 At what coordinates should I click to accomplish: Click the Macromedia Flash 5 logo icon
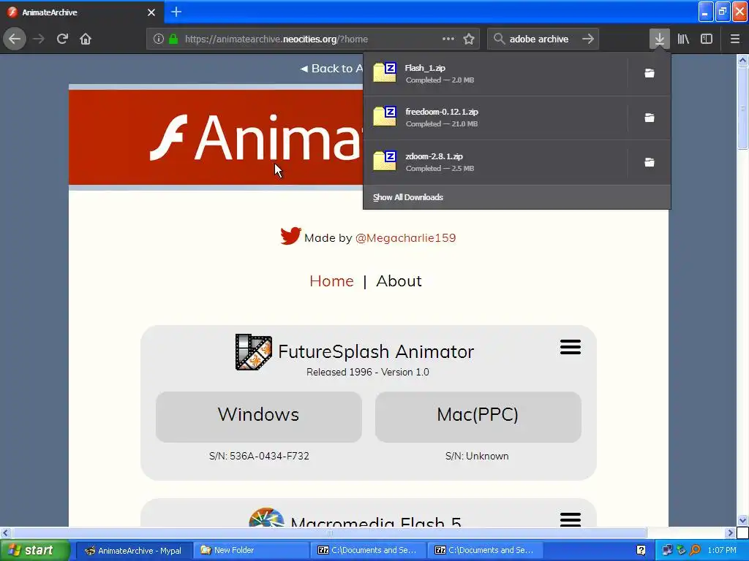point(266,517)
